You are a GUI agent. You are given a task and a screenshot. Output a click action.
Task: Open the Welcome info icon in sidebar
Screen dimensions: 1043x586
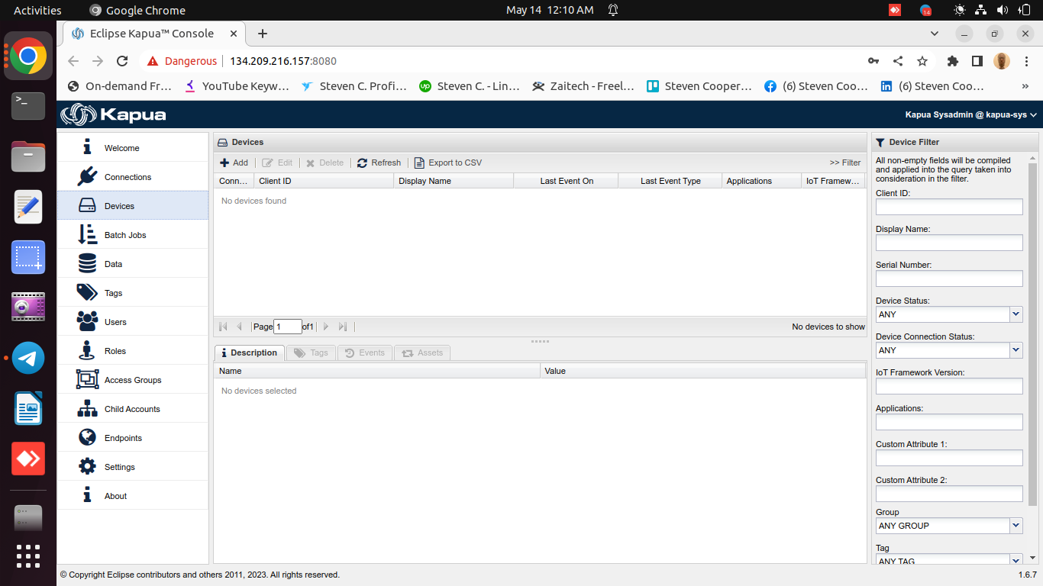88,147
